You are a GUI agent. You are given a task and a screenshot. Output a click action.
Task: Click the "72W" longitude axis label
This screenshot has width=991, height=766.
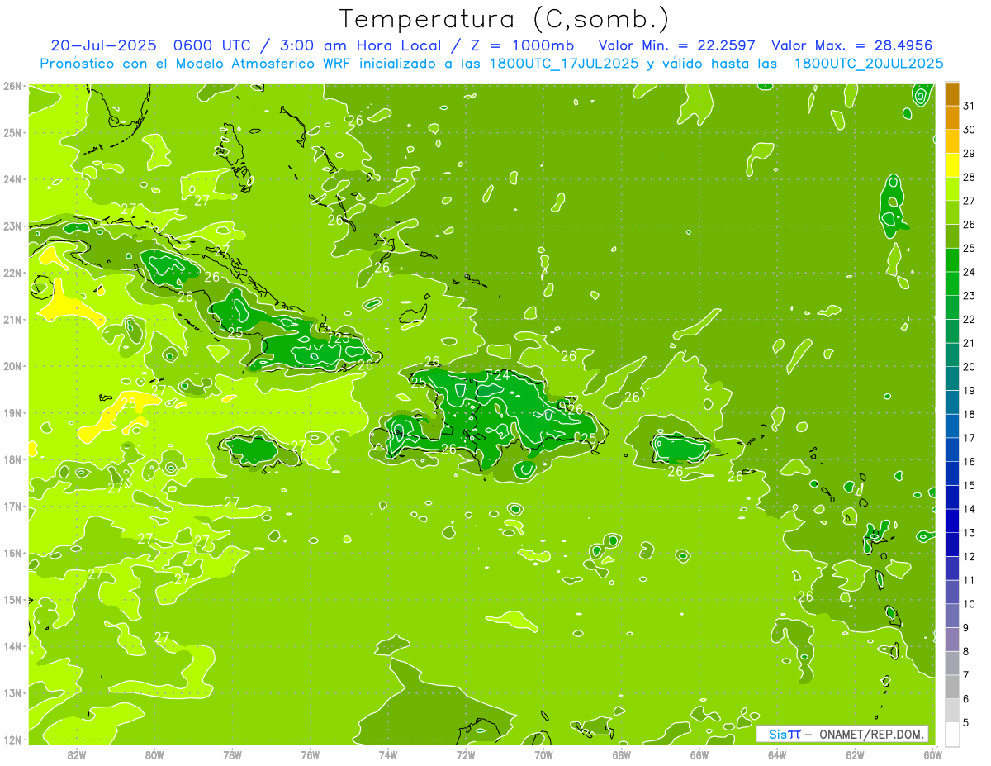click(x=466, y=754)
